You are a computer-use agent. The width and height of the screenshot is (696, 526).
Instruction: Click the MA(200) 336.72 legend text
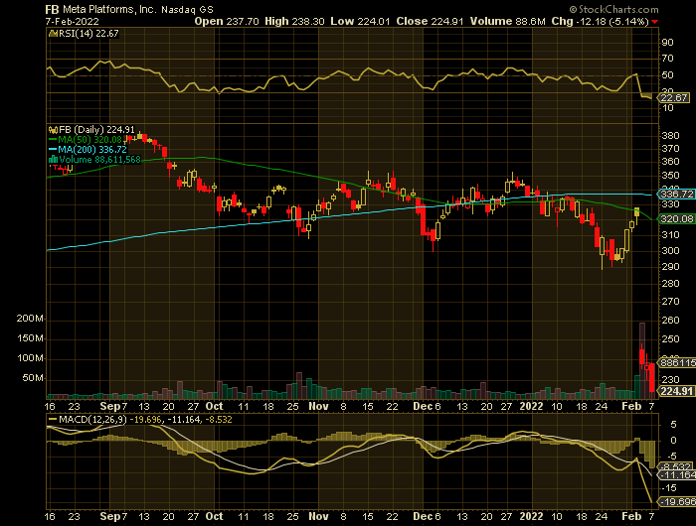point(91,150)
